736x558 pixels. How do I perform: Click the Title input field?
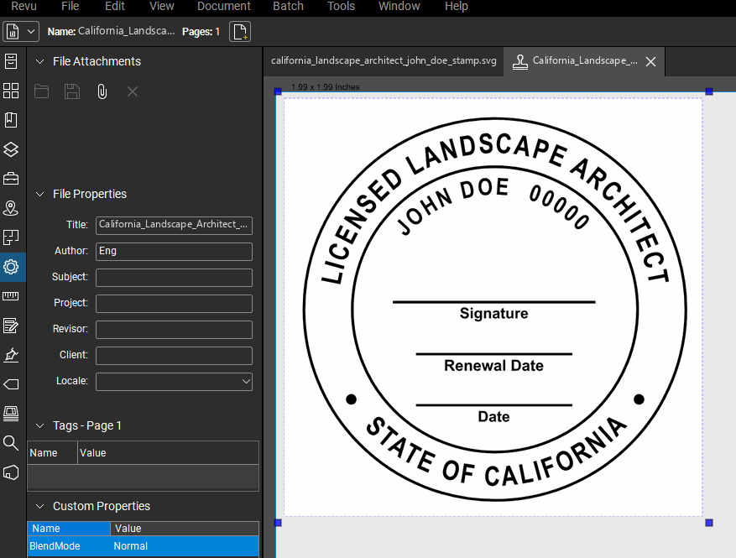tap(174, 225)
